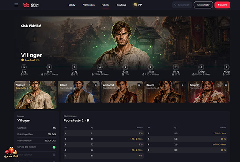Screen dimensions: 240x162
Task: Click the lock icon on Citizen card
Action: click(x=96, y=85)
